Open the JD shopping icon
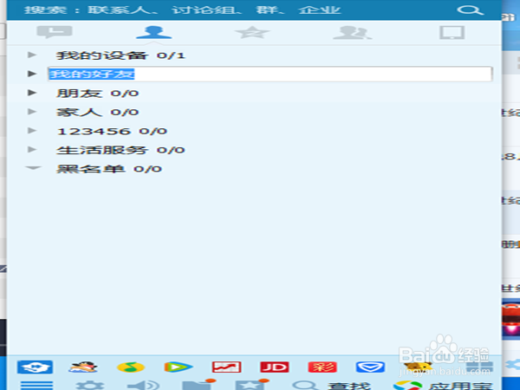 [x=275, y=367]
